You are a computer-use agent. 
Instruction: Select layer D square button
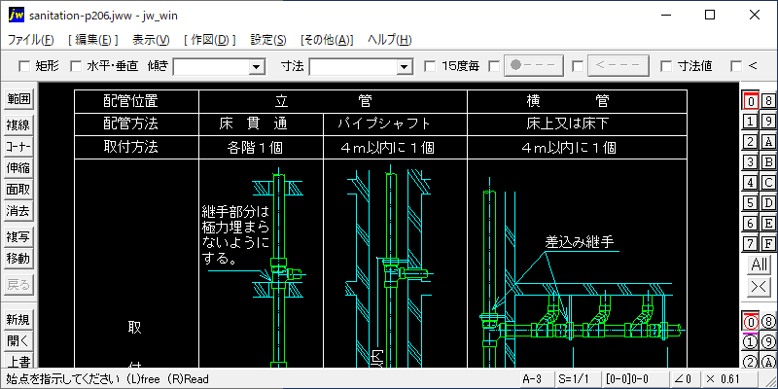(x=768, y=202)
